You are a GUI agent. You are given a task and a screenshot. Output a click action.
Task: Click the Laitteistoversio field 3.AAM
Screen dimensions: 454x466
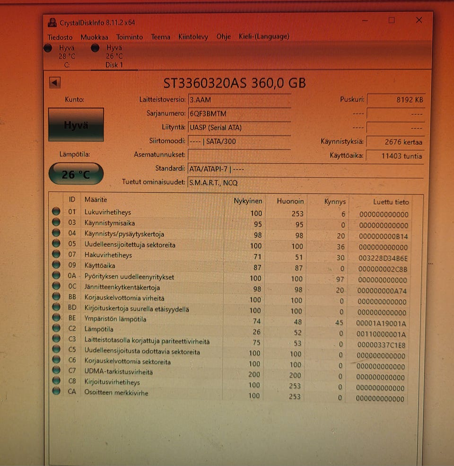(239, 100)
